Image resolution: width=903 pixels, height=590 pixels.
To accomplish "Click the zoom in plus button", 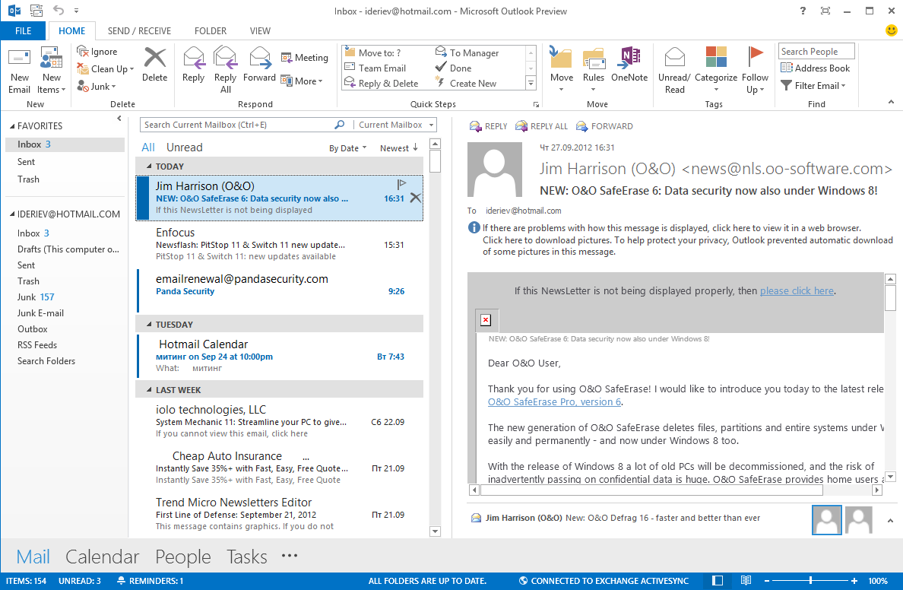I will [x=854, y=581].
